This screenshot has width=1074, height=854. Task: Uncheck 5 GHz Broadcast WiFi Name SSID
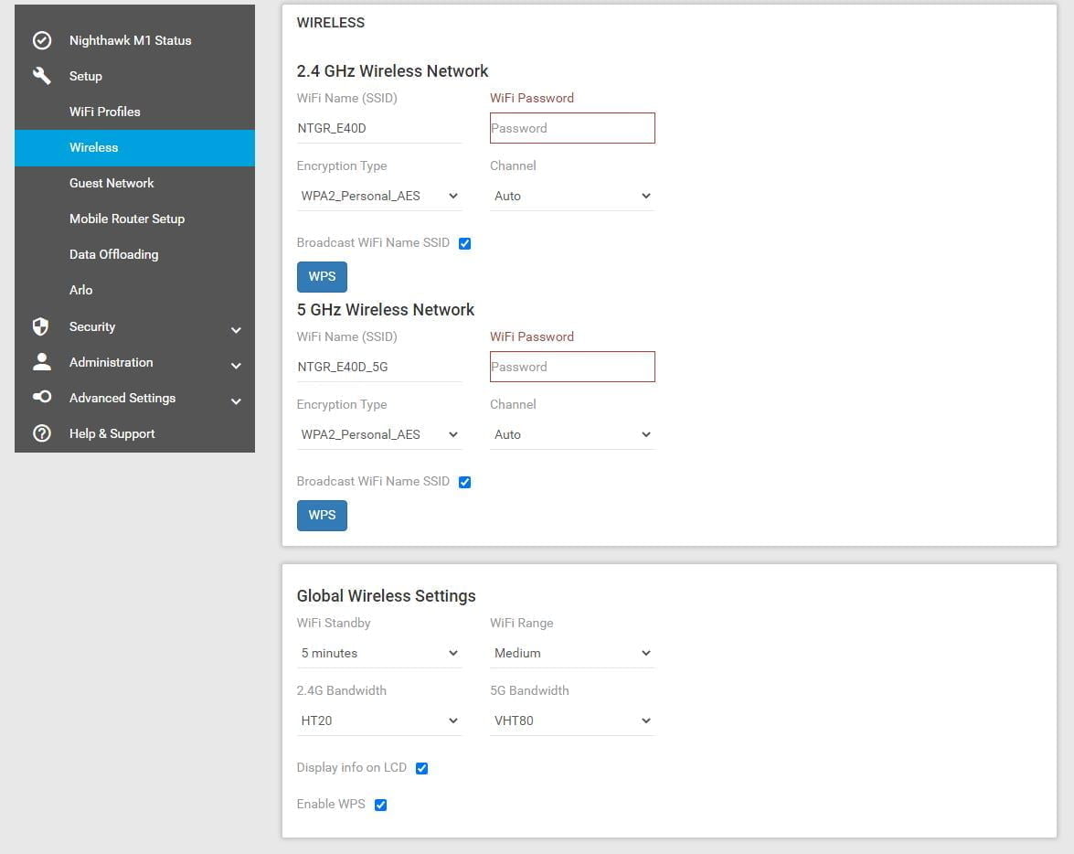[x=464, y=482]
